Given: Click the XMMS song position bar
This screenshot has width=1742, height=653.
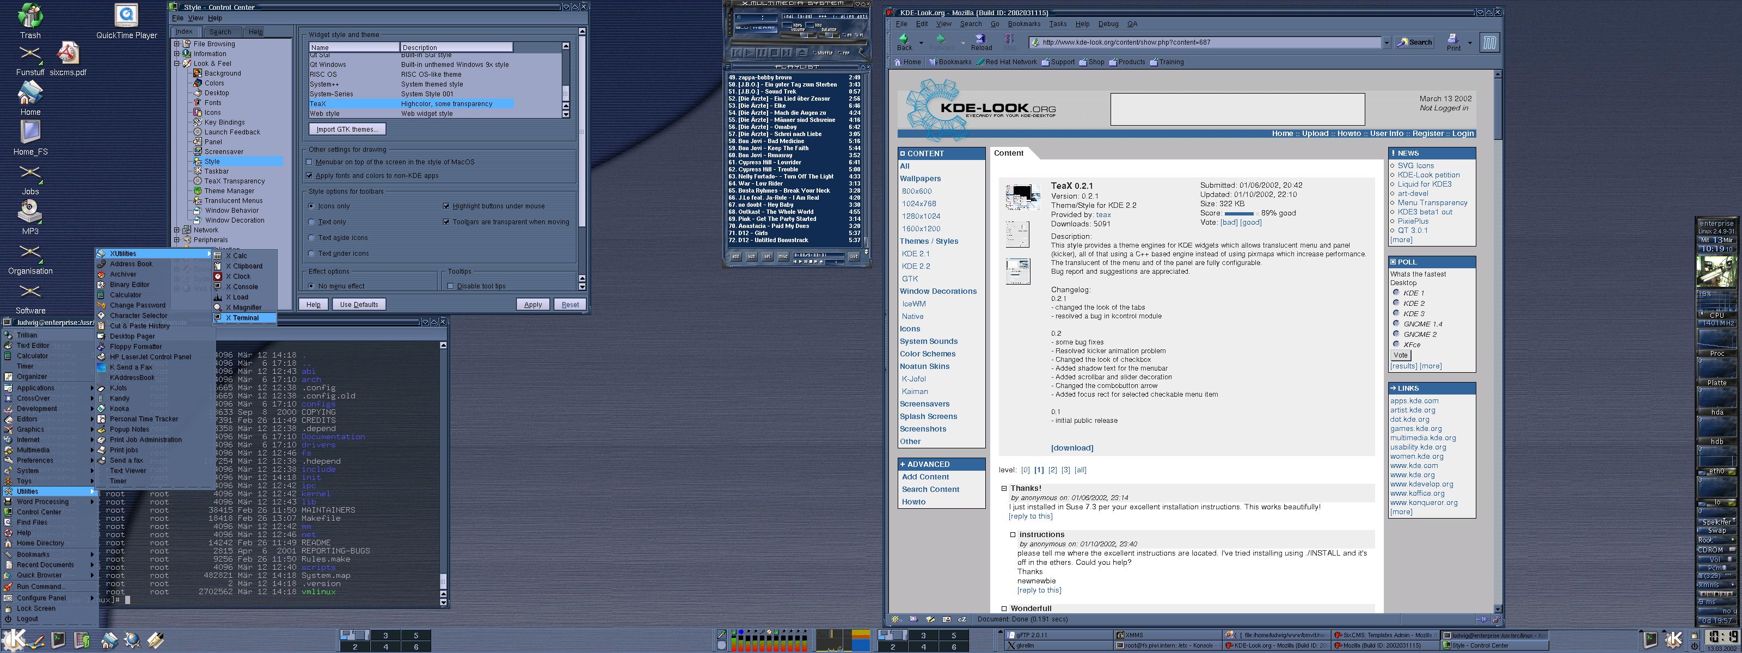Looking at the screenshot, I should 799,42.
